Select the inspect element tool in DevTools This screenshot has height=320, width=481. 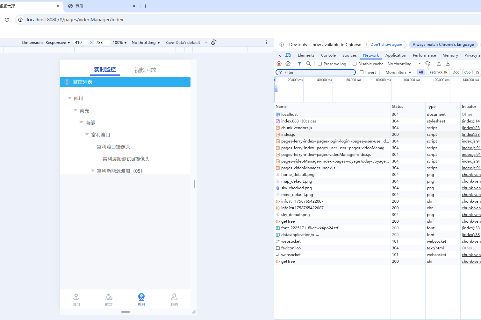click(279, 55)
